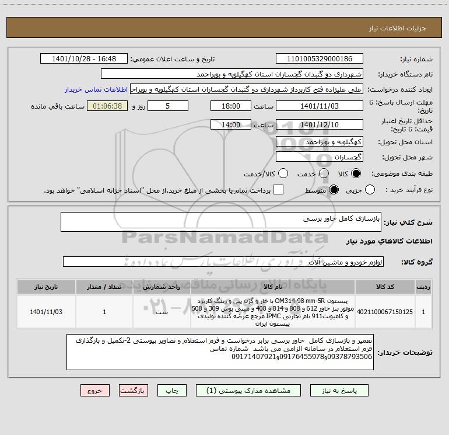Open the اطلاعات تماس خریدار link
Image resolution: width=449 pixels, height=435 pixels.
point(96,89)
